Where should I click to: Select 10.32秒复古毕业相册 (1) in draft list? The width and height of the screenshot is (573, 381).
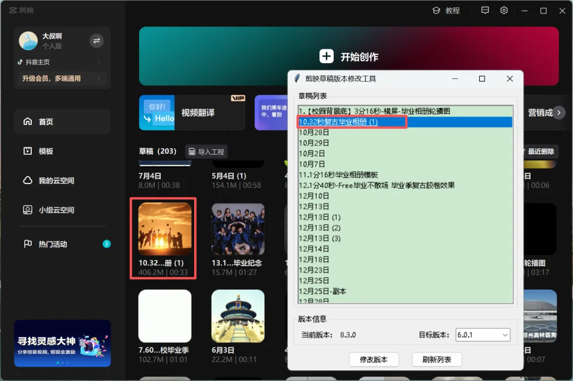tap(405, 122)
